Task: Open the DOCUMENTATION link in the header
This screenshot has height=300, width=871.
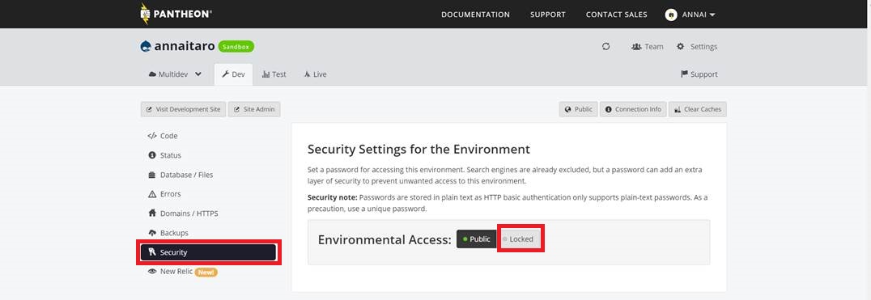Action: [475, 15]
